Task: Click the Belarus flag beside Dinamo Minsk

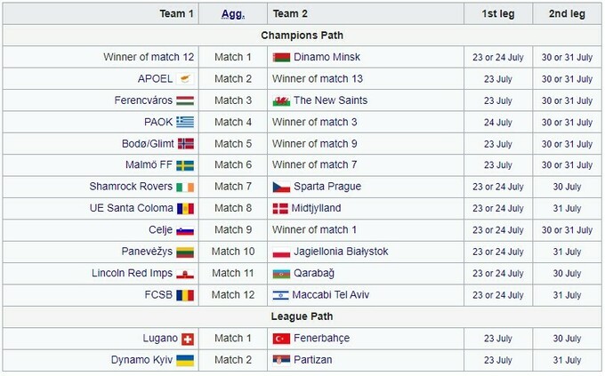Action: point(281,57)
